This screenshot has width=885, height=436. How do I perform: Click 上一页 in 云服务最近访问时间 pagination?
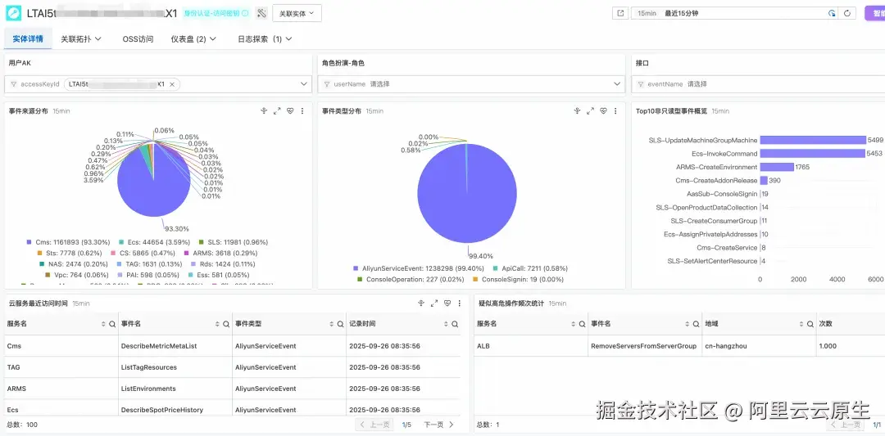pos(374,425)
